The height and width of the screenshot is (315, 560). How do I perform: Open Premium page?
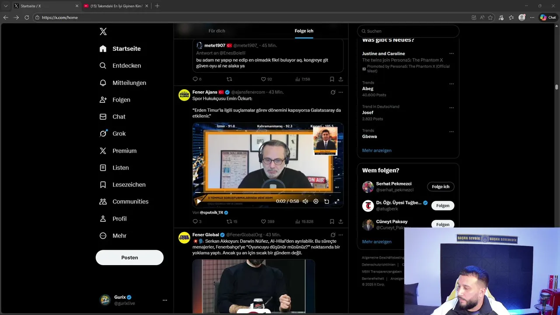click(x=118, y=150)
